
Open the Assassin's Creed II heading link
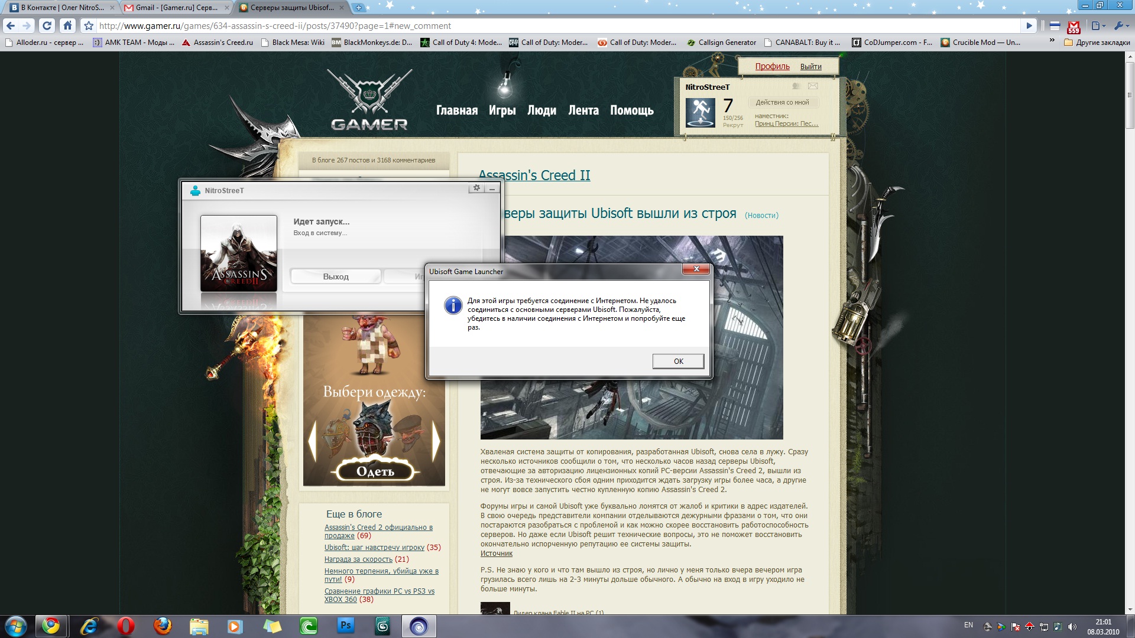coord(534,175)
